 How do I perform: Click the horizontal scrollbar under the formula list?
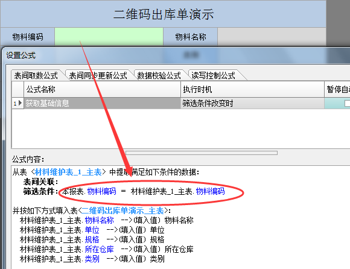coord(202,153)
